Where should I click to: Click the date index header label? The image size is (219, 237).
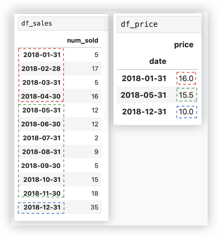[158, 61]
